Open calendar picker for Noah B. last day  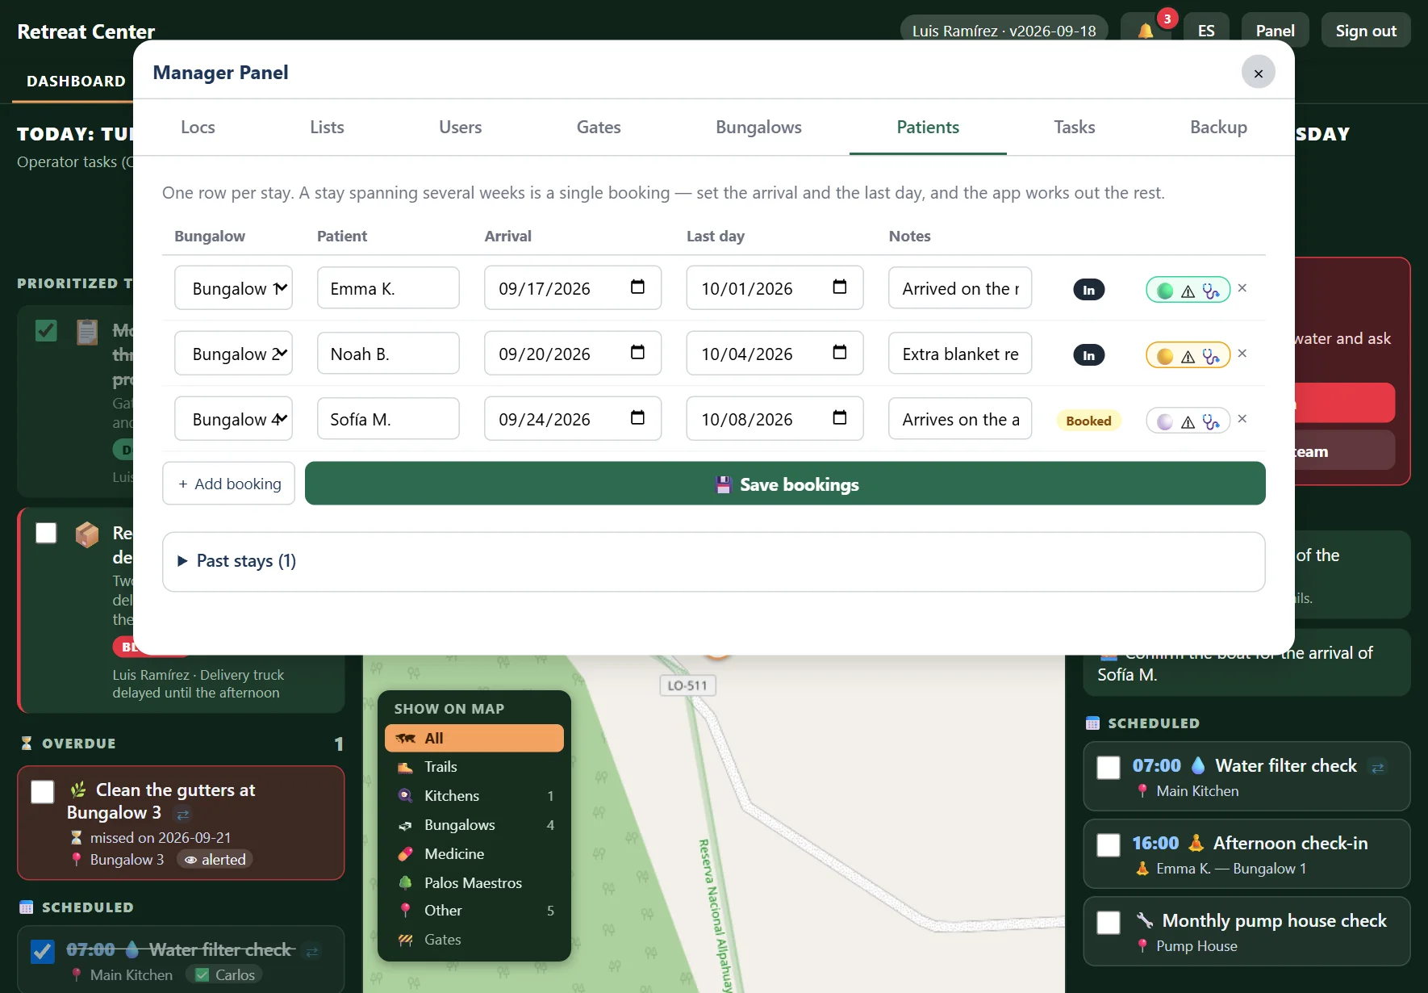point(839,353)
